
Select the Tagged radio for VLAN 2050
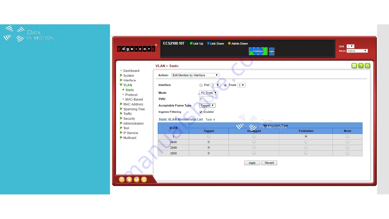tap(209, 153)
